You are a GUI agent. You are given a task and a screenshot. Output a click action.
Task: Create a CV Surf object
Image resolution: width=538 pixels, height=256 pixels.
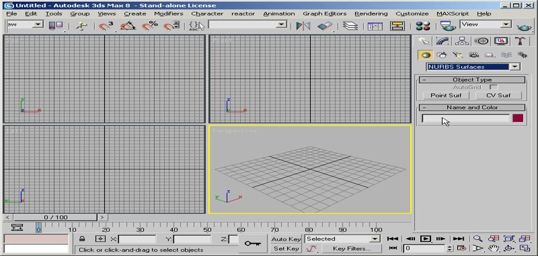click(498, 95)
